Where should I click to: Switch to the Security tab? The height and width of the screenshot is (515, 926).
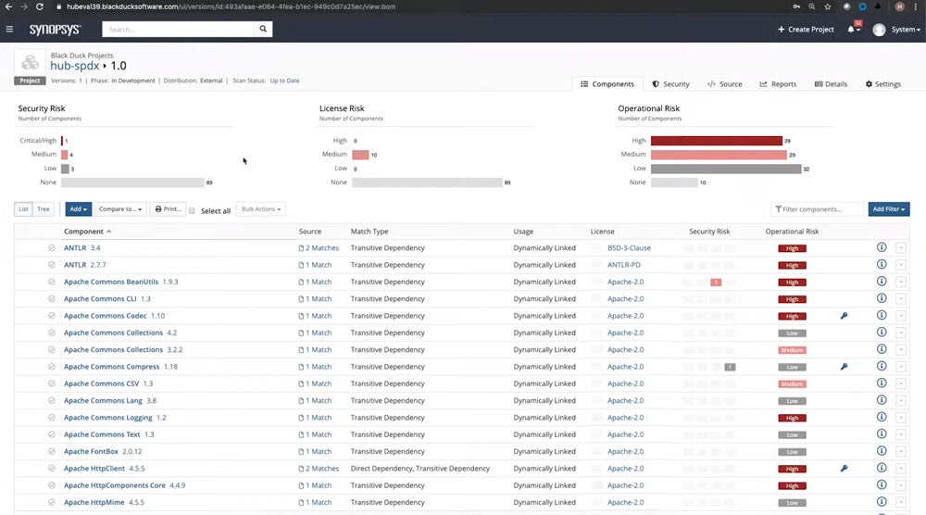click(x=670, y=84)
